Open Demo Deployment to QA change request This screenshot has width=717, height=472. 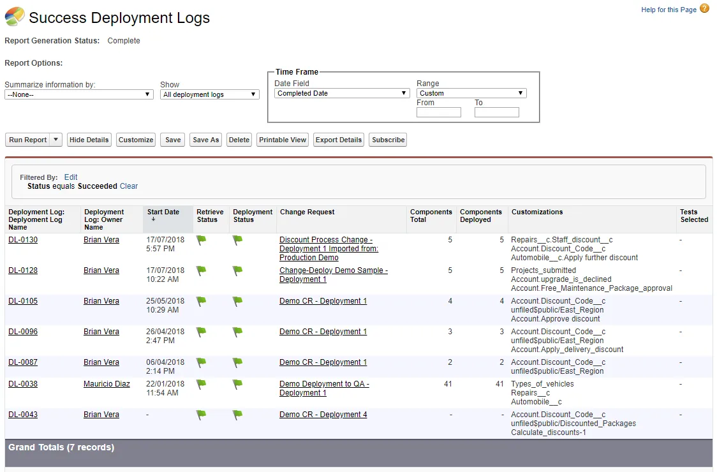pyautogui.click(x=324, y=388)
